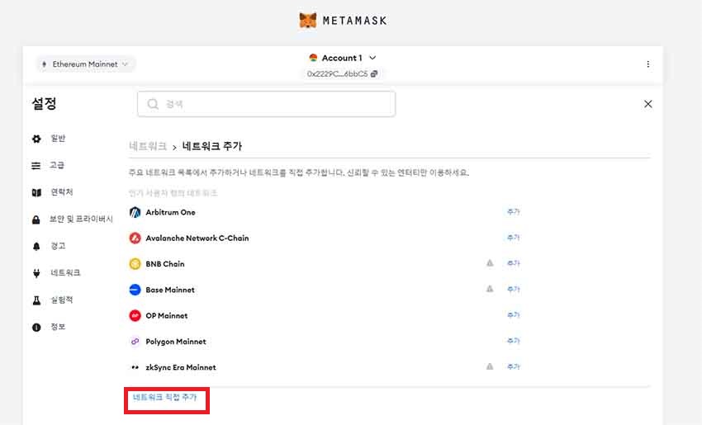Viewport: 702px width, 425px height.
Task: Click the 설정 page heading
Action: 44,104
